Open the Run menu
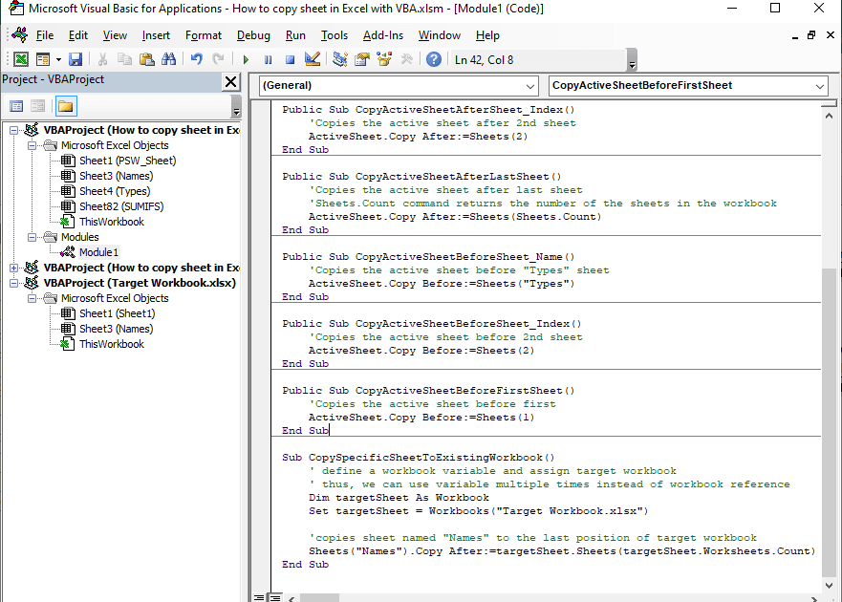The image size is (842, 602). (295, 35)
